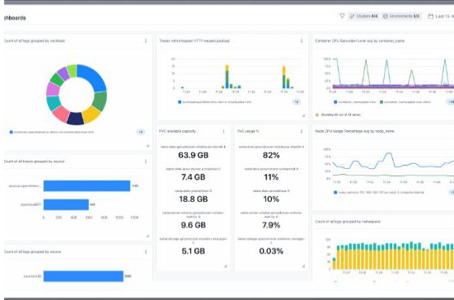Image resolution: width=454 pixels, height=300 pixels.
Task: Select the yellow donut segment
Action: [x=91, y=115]
